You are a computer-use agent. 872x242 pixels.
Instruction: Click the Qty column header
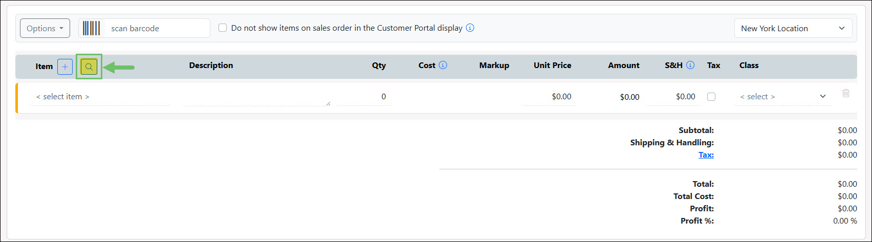(x=379, y=65)
